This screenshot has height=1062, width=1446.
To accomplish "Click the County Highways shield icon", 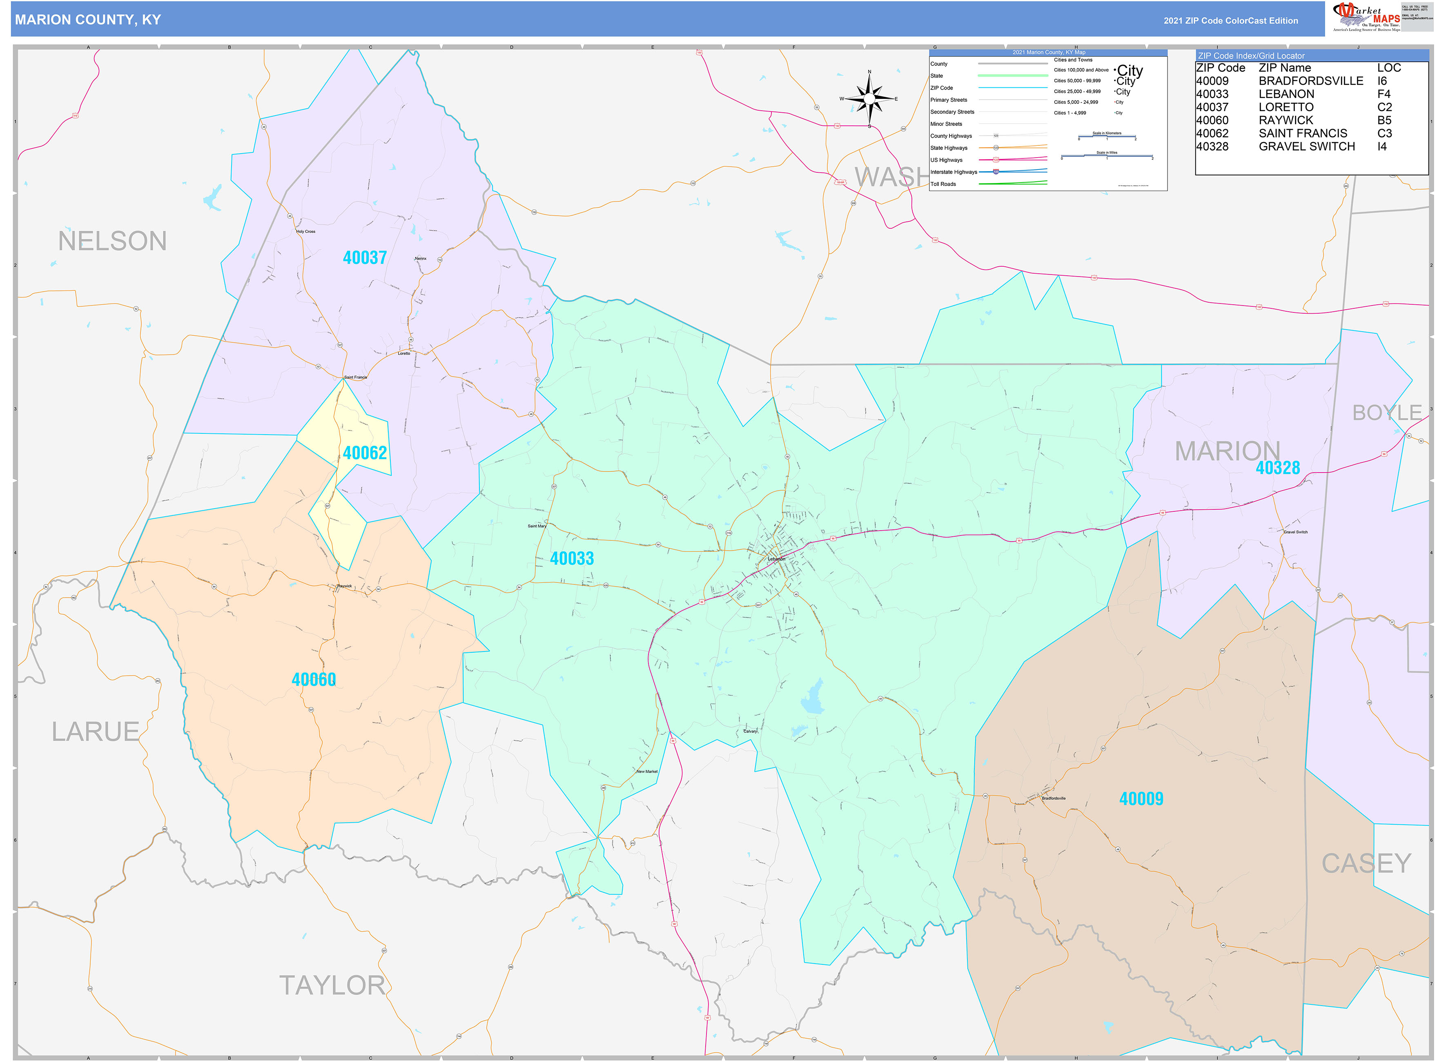I will point(996,136).
